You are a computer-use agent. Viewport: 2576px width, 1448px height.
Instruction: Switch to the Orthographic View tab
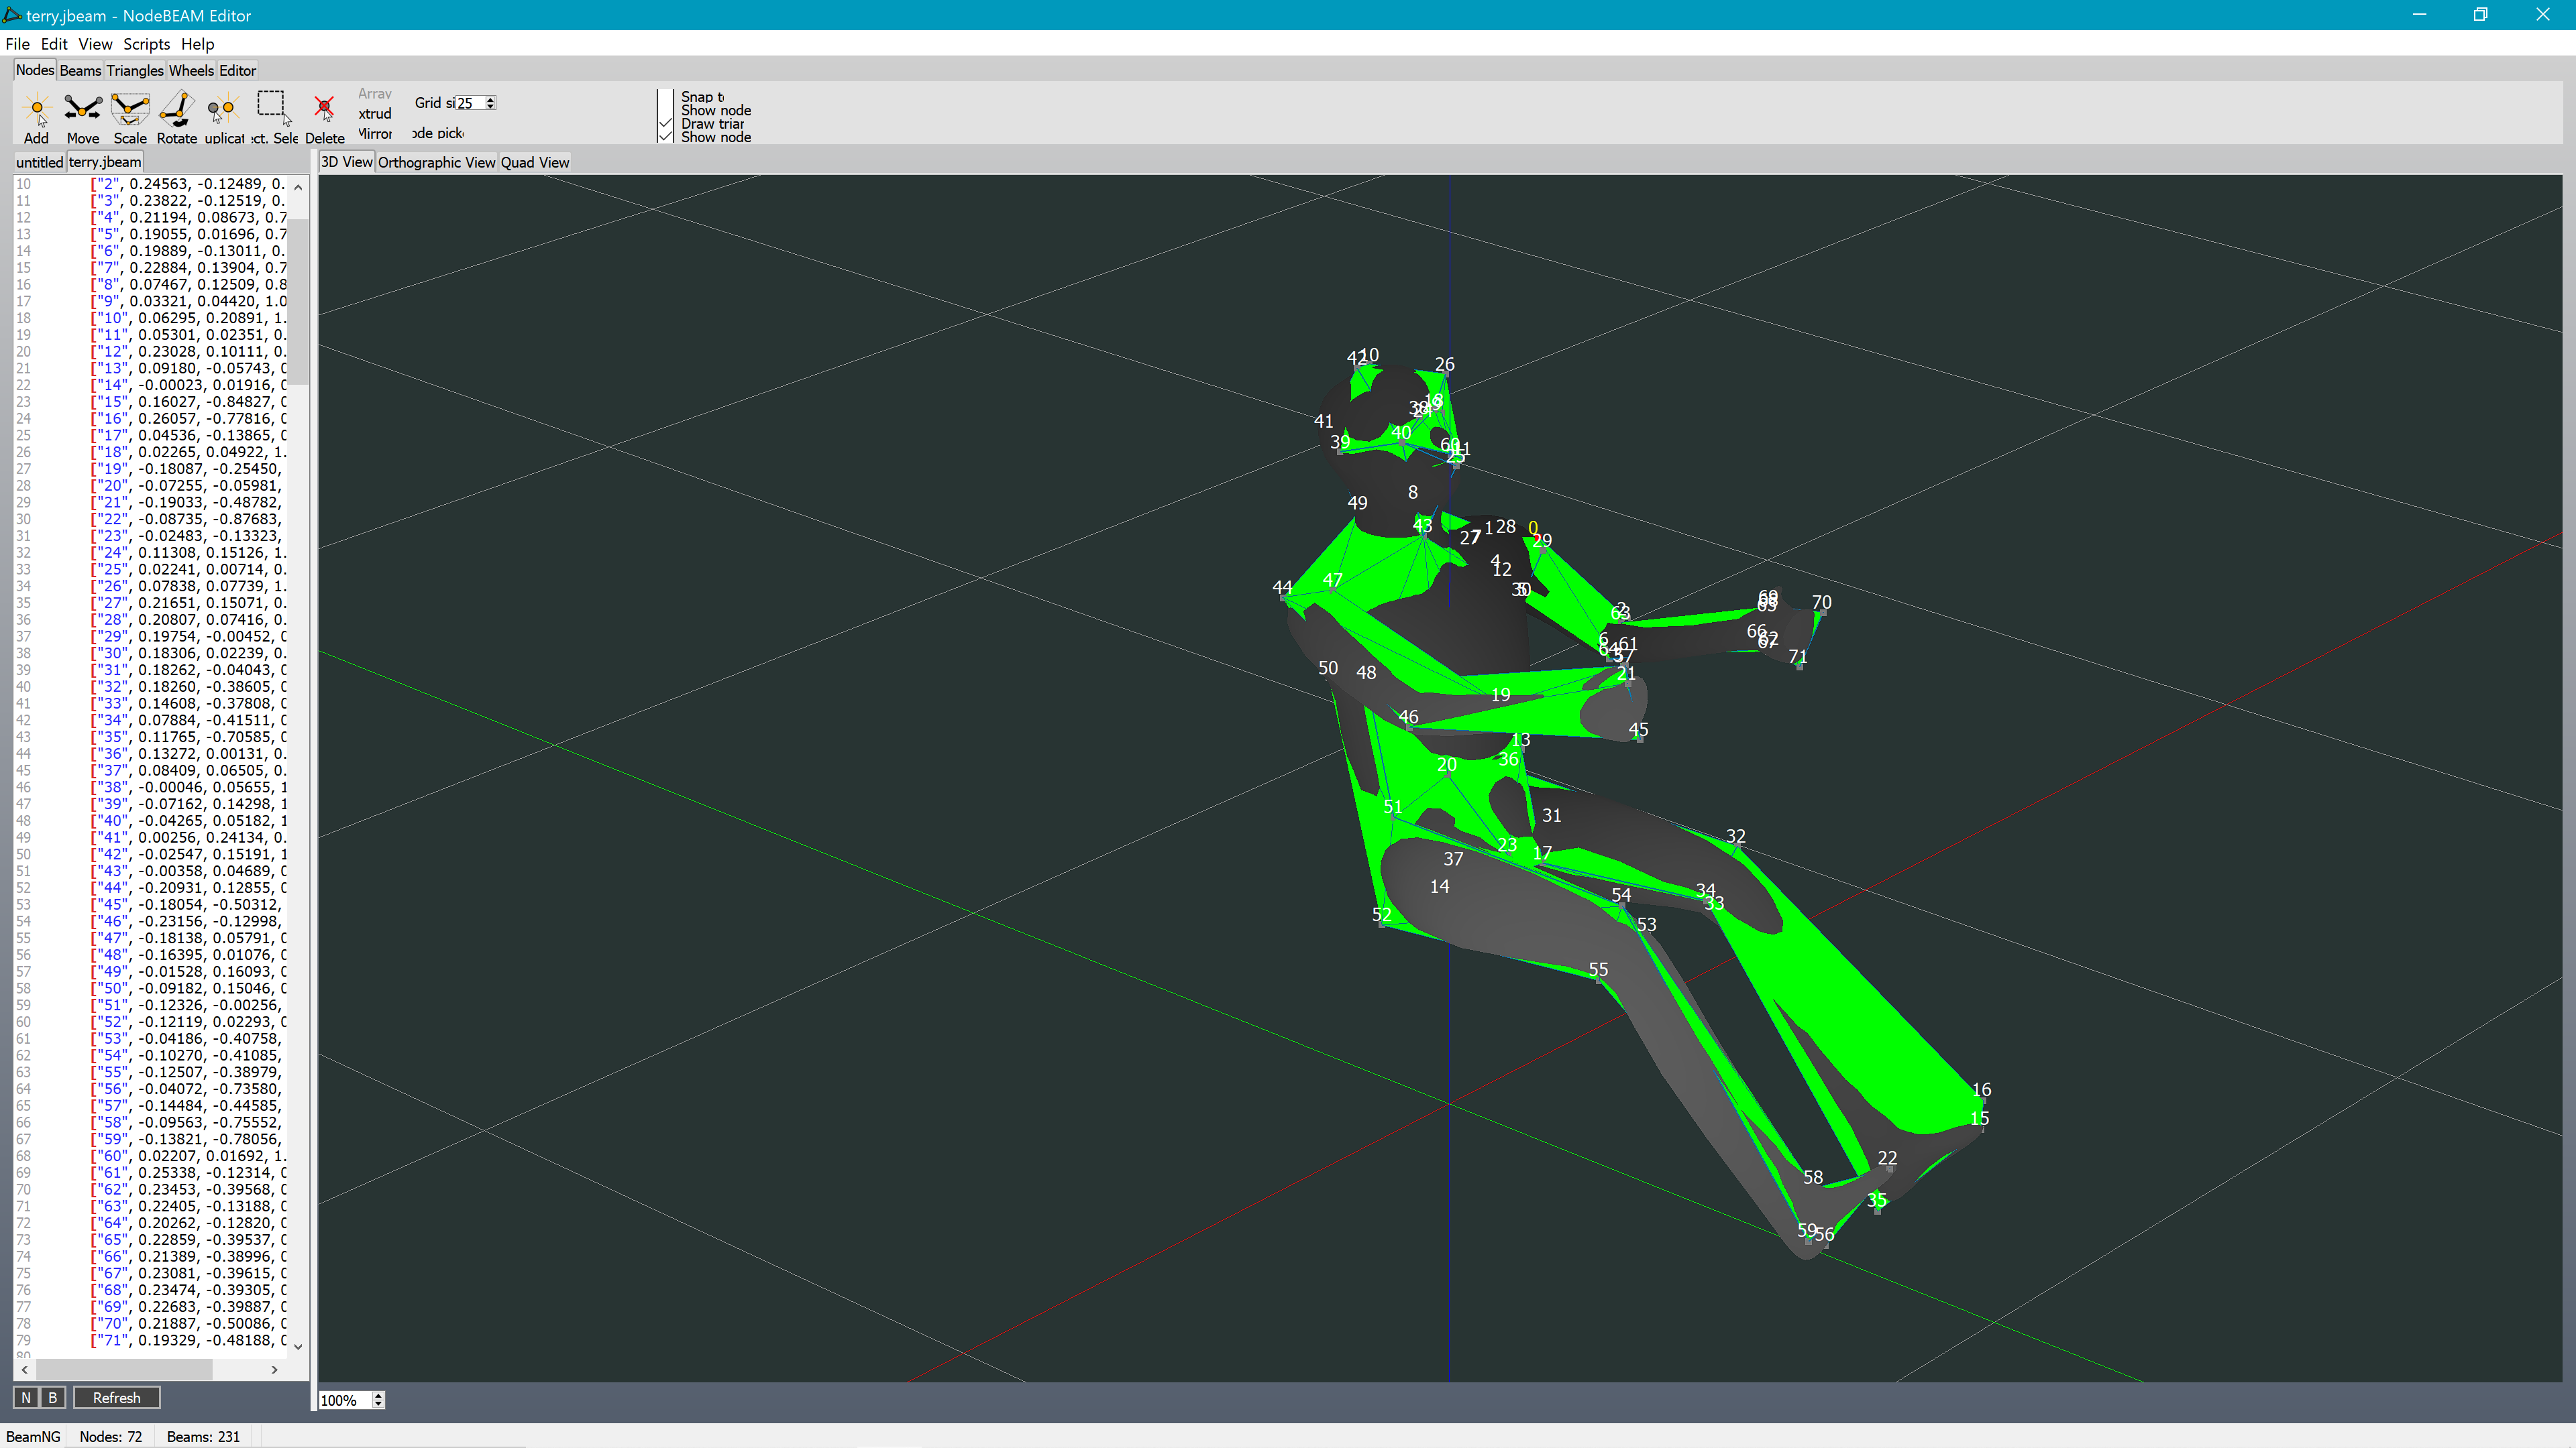[x=436, y=162]
